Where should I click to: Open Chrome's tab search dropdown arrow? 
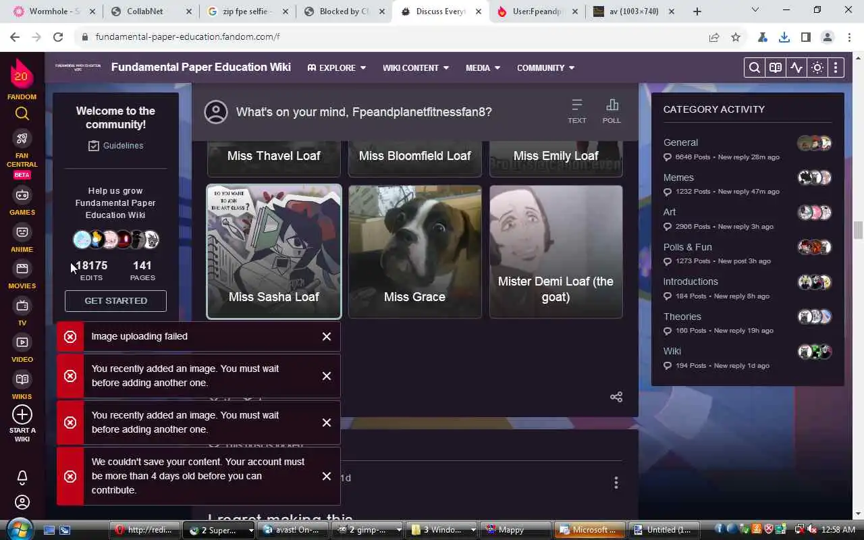click(755, 10)
